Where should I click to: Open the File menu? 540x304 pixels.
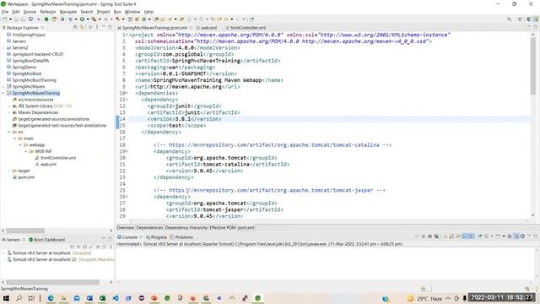tap(5, 12)
